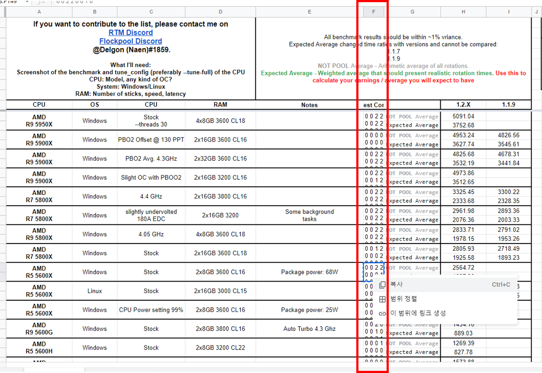This screenshot has width=542, height=373.
Task: Click the Notes header cell
Action: tap(310, 104)
